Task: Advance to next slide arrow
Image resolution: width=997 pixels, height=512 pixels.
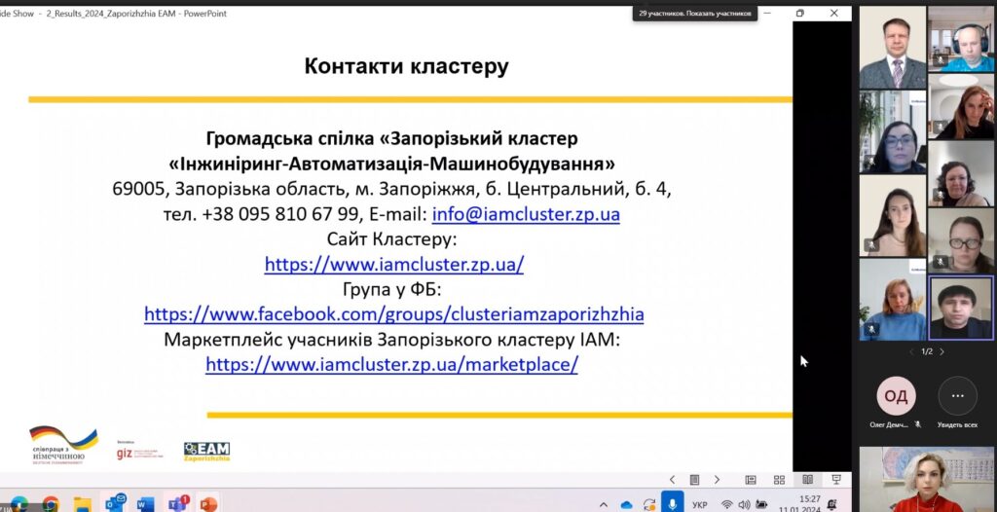Action: (x=717, y=480)
